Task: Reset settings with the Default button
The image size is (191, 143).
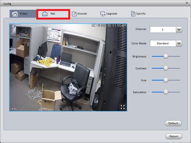Action: pos(173,123)
